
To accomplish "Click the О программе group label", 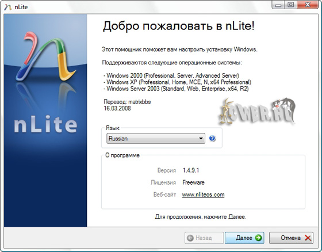I will [122, 155].
